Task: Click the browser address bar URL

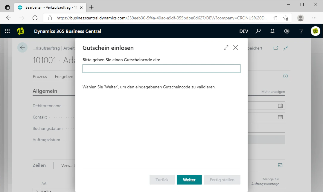Action: pyautogui.click(x=162, y=18)
